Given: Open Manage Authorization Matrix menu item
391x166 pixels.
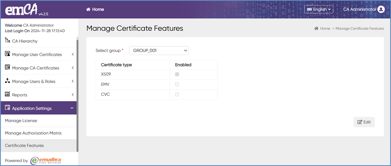Looking at the screenshot, I should coord(33,133).
